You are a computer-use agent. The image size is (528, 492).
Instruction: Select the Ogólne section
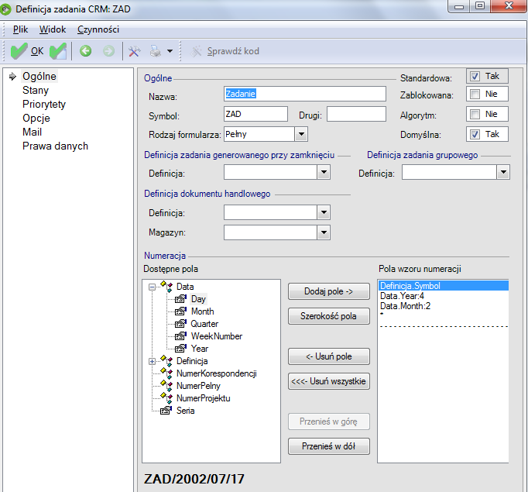point(39,77)
